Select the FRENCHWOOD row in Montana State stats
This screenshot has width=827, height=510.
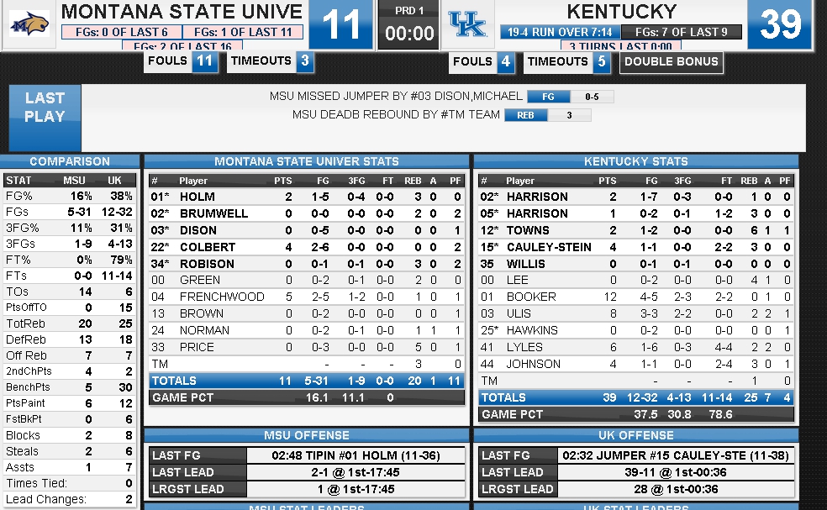click(x=307, y=297)
